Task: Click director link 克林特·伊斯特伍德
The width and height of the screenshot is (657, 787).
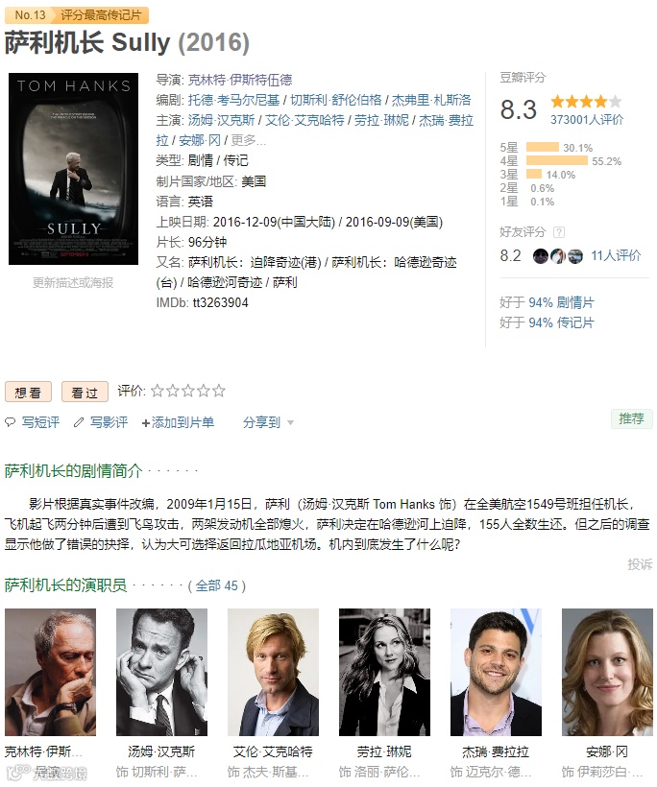Action: point(240,81)
